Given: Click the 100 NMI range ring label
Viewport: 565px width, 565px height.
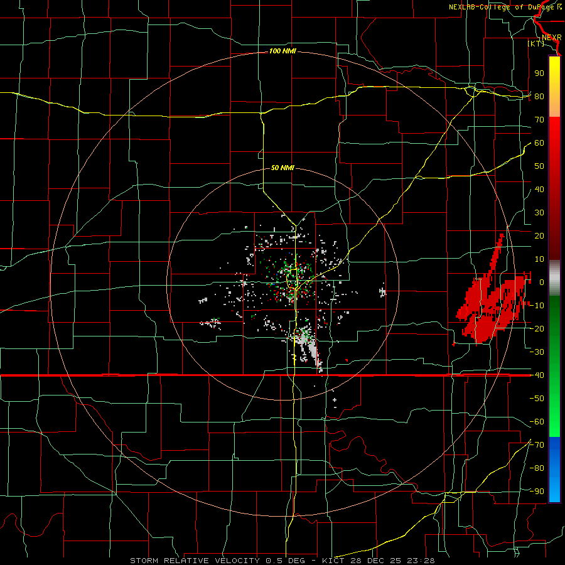Looking at the screenshot, I should point(282,51).
